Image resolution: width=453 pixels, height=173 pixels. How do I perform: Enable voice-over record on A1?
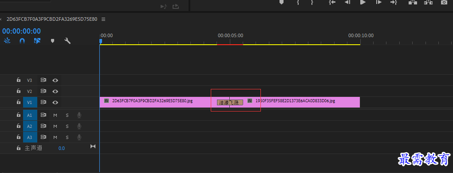[79, 115]
